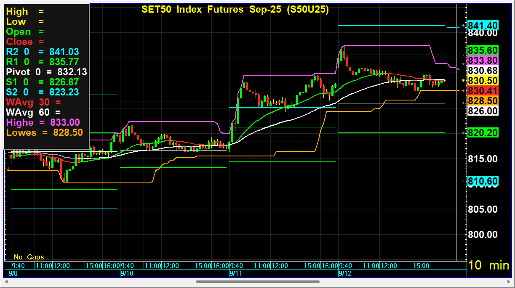
Task: Select the S1 0 = 826.87 legend entry
Action: [43, 82]
